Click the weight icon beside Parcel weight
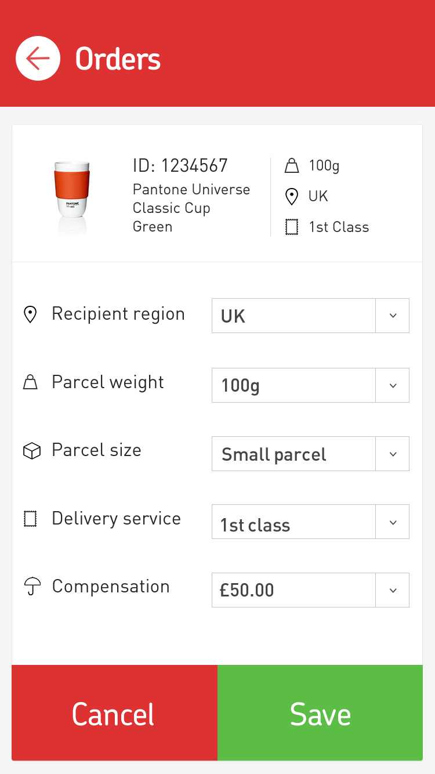The height and width of the screenshot is (774, 435). (x=30, y=383)
